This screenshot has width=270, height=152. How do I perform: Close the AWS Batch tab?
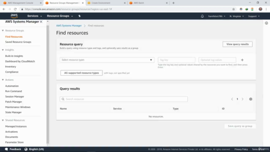[x=167, y=3]
